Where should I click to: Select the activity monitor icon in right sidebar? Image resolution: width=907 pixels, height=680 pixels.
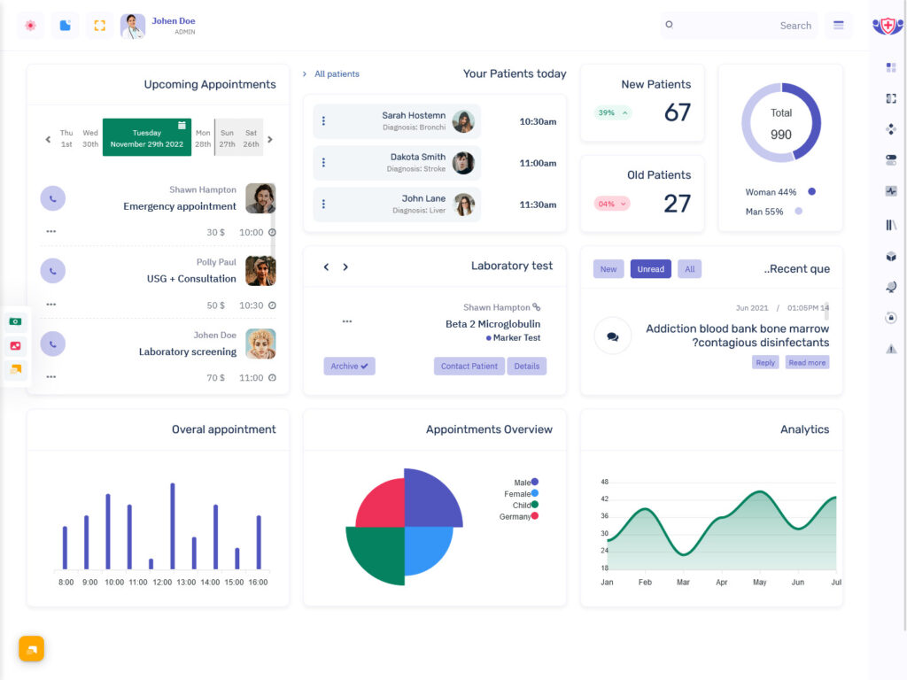click(x=891, y=190)
